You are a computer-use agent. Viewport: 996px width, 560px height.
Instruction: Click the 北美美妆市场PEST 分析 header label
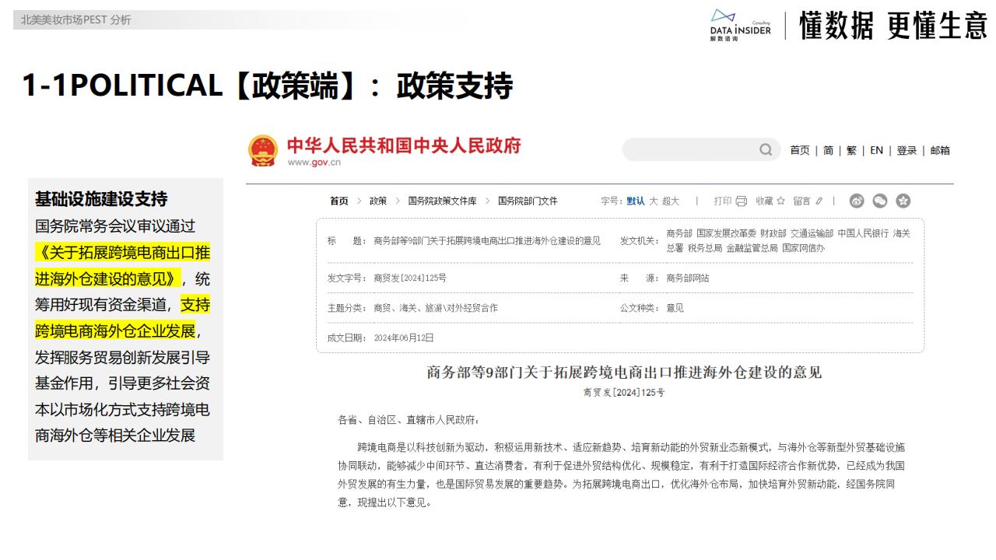coord(76,20)
